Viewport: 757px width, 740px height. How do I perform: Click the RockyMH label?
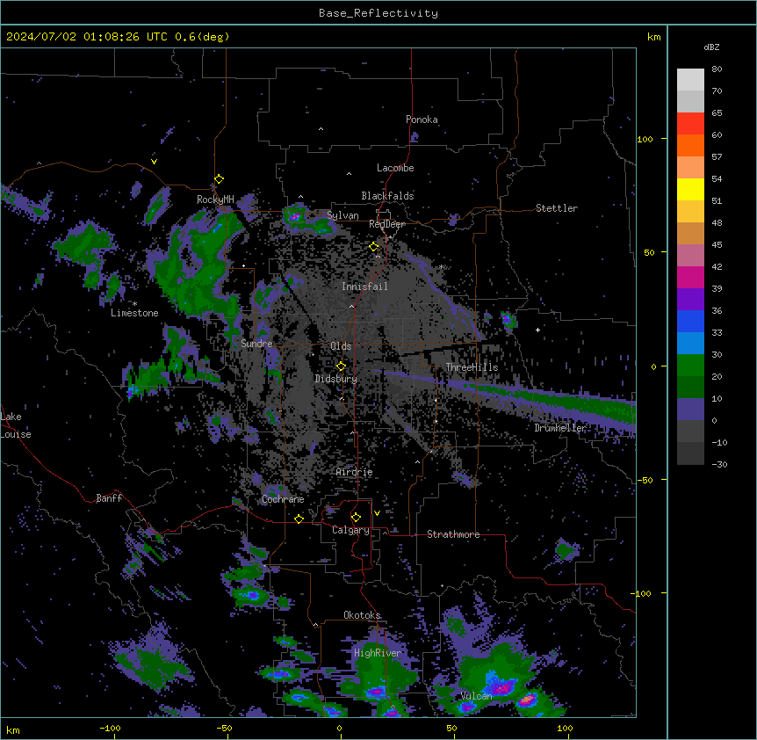pos(215,200)
